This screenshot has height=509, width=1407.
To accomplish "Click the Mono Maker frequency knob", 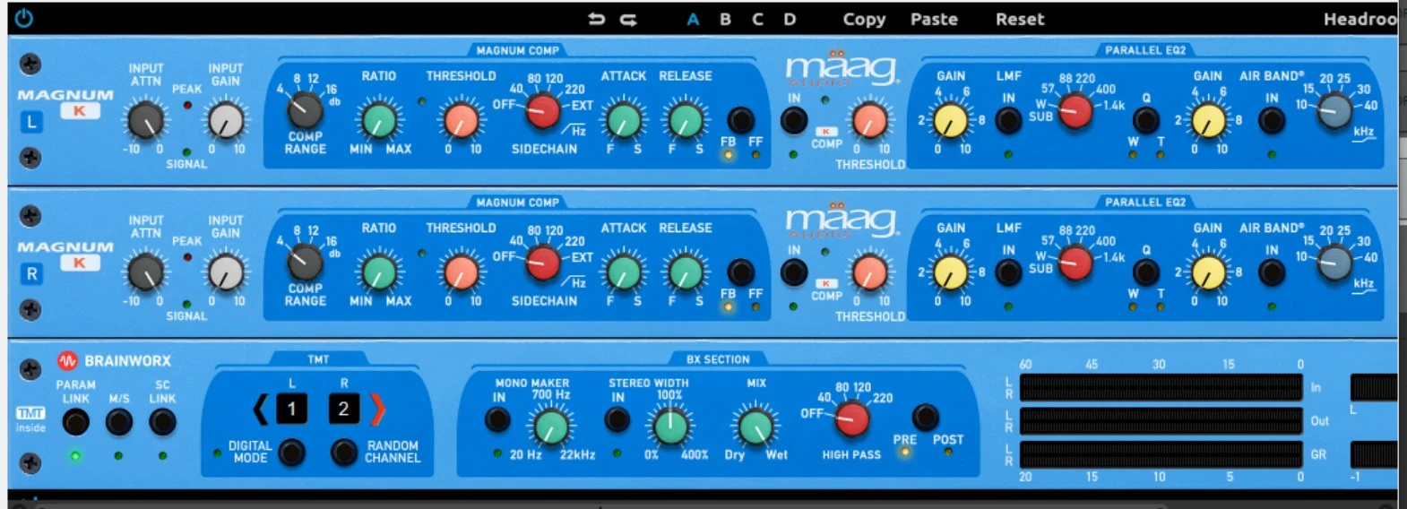I will coord(551,427).
